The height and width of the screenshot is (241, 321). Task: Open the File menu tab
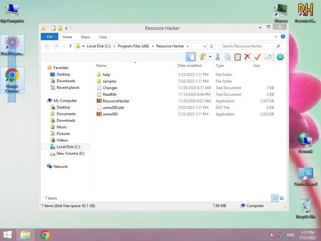(x=49, y=37)
